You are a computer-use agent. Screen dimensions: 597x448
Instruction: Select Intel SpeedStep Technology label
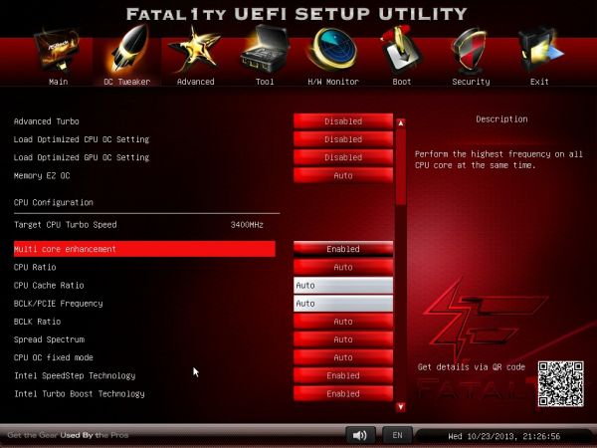[75, 375]
